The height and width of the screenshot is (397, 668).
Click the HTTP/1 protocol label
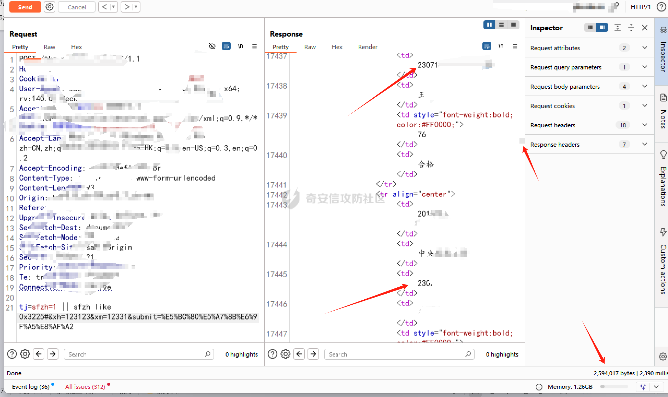coord(640,7)
